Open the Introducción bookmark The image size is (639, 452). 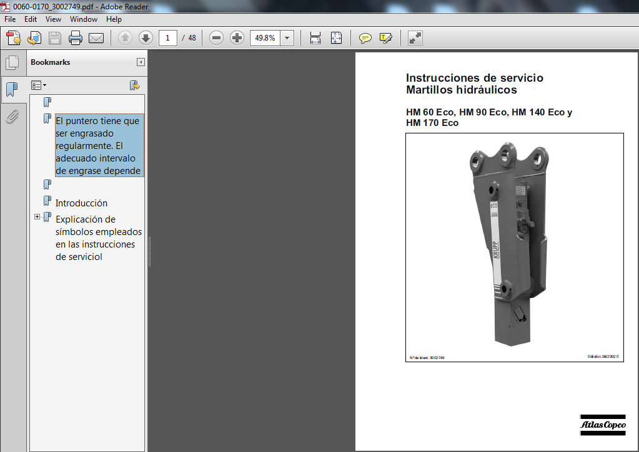(81, 203)
